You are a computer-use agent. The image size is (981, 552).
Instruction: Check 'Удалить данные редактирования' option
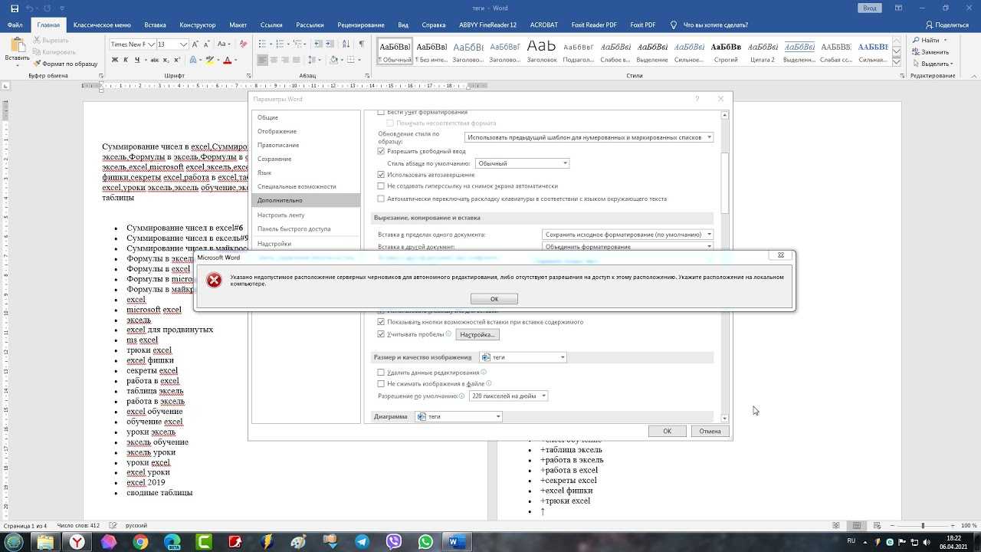pos(381,373)
